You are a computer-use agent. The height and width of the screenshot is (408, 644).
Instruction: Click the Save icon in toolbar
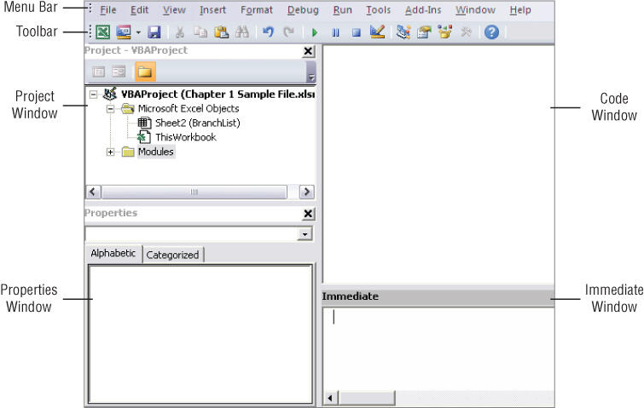click(154, 32)
